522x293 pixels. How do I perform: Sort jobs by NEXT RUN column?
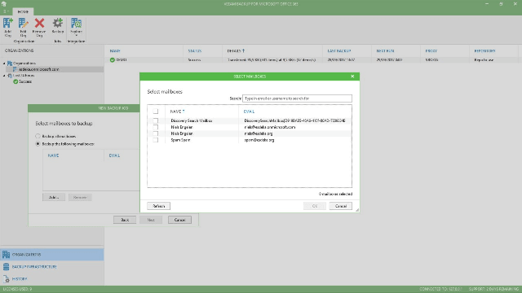pos(385,51)
